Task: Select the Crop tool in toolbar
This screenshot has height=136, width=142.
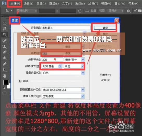Action: pyautogui.click(x=4, y=34)
